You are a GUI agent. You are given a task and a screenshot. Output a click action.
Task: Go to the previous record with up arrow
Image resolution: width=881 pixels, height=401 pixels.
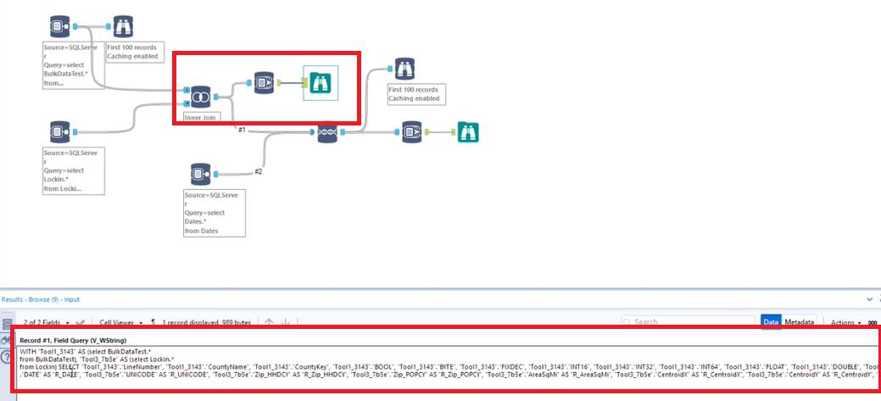click(269, 322)
